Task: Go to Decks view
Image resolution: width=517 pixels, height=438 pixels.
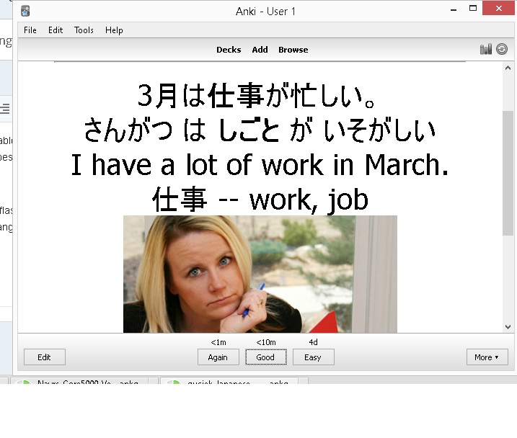Action: 229,50
